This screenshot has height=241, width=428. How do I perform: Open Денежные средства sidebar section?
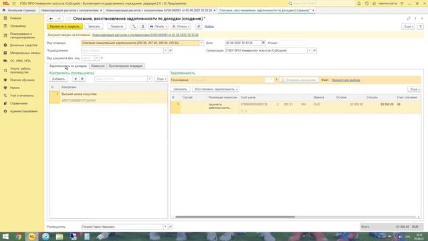point(23,45)
